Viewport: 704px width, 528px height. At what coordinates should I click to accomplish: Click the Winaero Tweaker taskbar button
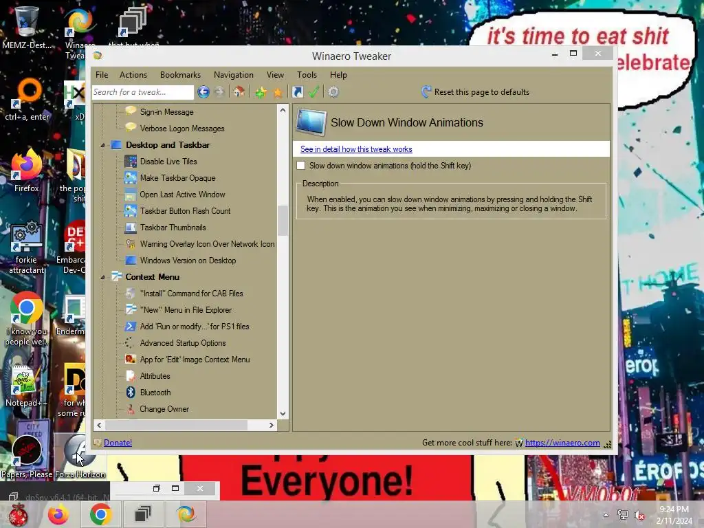186,514
